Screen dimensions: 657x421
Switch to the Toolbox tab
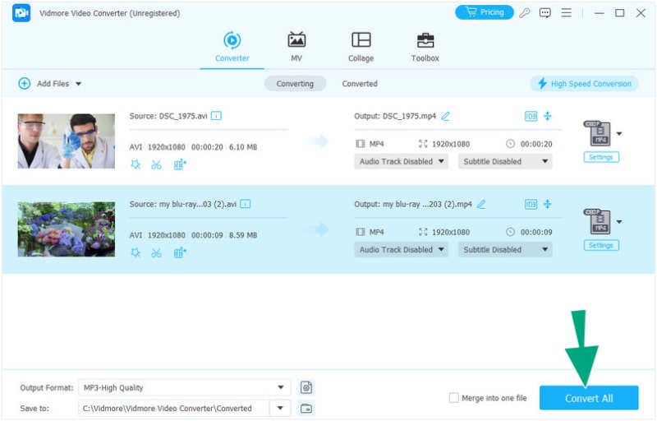[425, 47]
